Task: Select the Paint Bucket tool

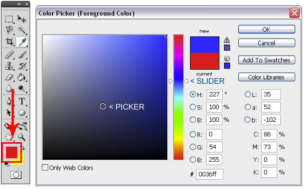Action: pos(21,77)
